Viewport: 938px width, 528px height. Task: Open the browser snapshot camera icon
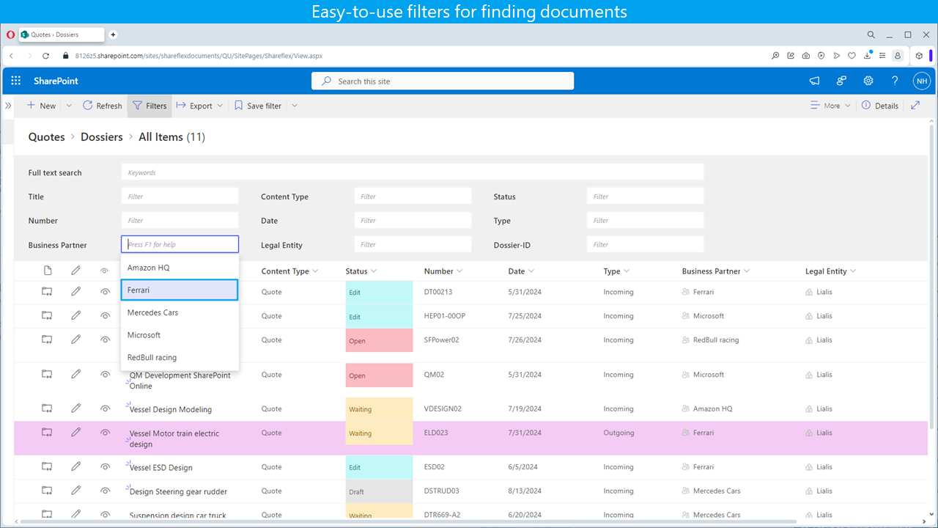[806, 56]
